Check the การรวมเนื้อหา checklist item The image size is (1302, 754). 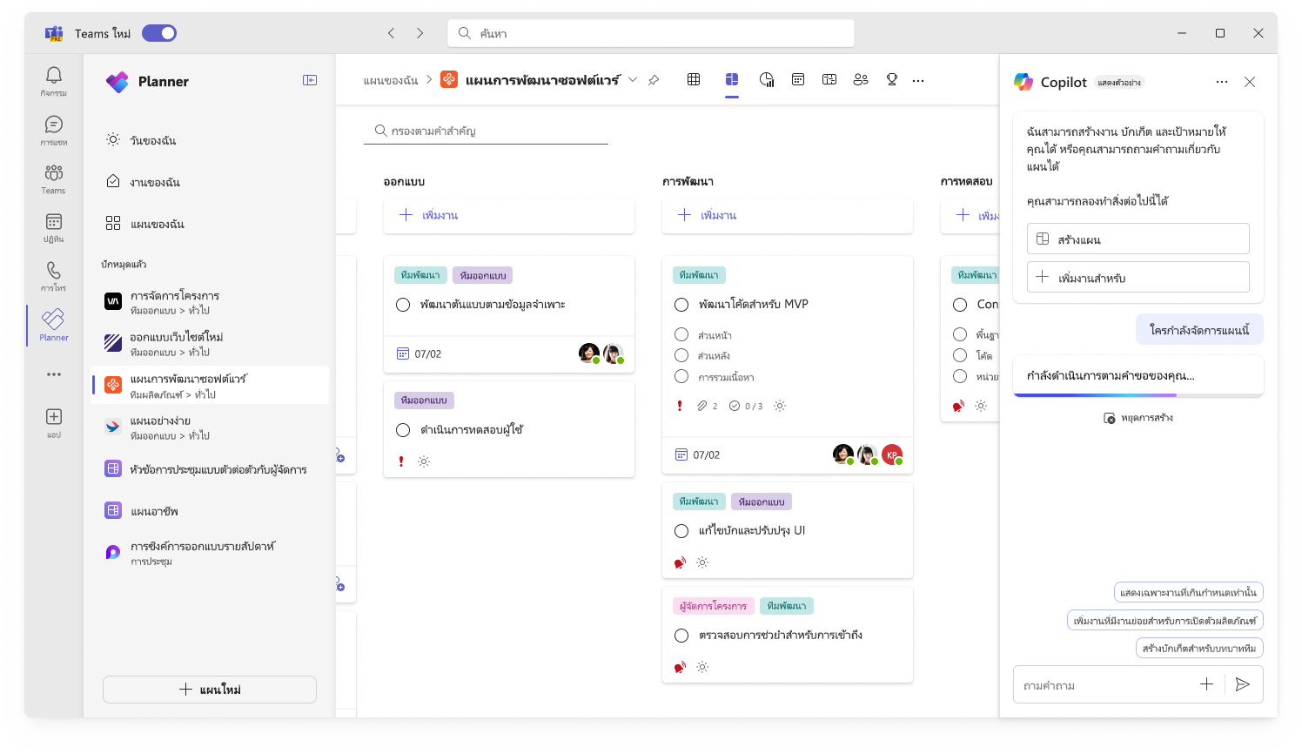pos(681,376)
